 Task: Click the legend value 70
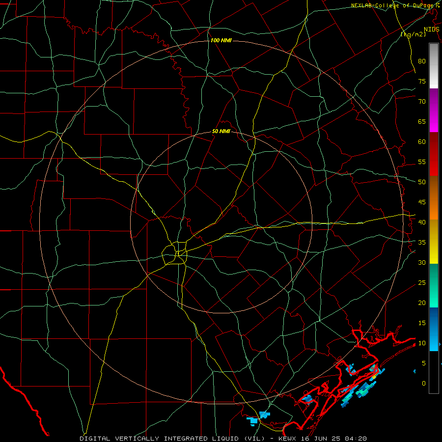pyautogui.click(x=422, y=102)
